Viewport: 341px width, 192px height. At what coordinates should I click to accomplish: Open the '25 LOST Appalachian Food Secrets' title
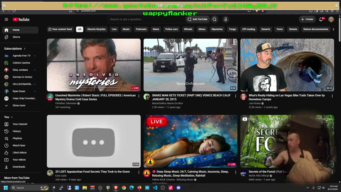point(92,172)
